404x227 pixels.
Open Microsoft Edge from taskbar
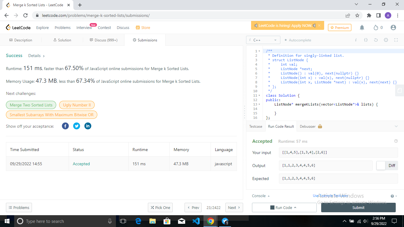138,221
